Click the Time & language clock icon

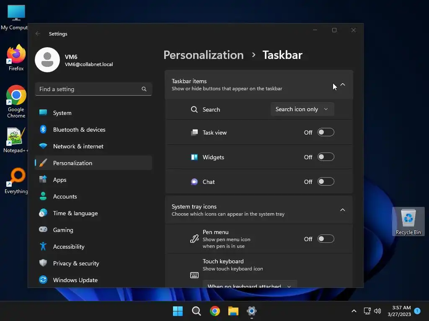click(x=43, y=213)
